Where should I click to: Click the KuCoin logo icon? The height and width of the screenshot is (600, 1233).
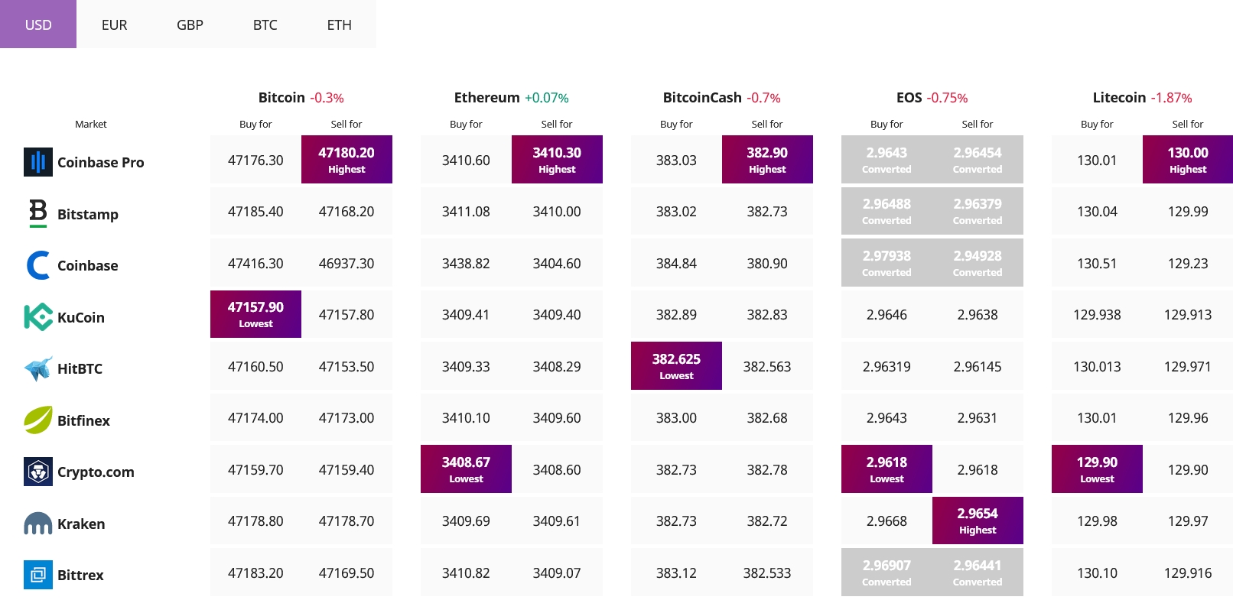[38, 317]
